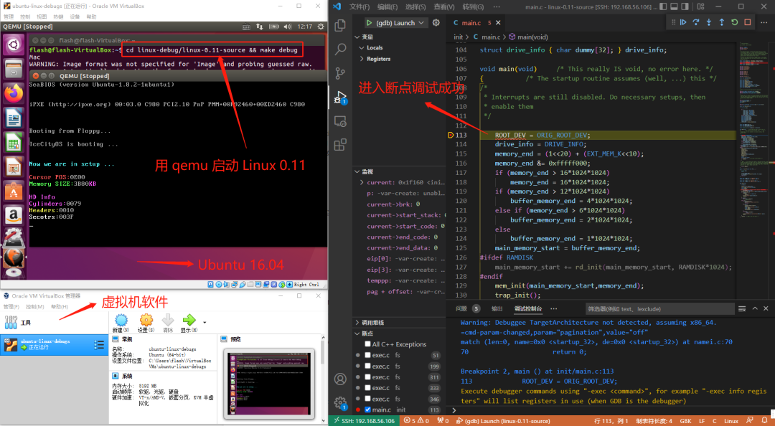This screenshot has width=775, height=426.
Task: Restart the debug session with green arrow
Action: (735, 22)
